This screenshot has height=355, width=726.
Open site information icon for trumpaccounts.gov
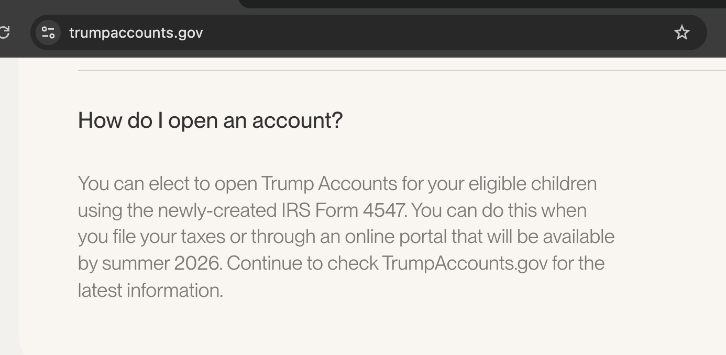tap(48, 32)
